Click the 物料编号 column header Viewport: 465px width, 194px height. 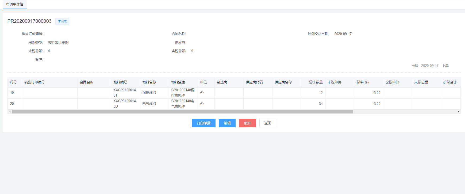[120, 82]
